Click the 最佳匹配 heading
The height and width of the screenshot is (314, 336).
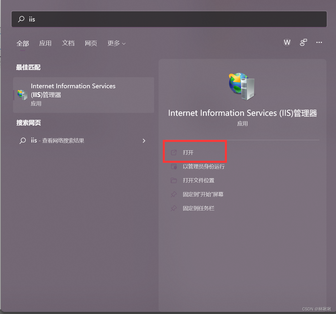point(28,67)
